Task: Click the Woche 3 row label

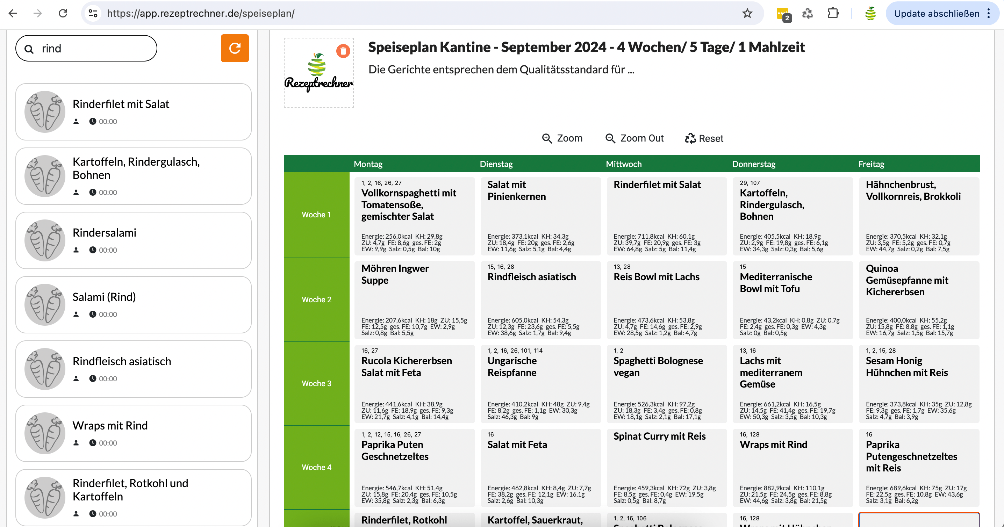Action: coord(316,383)
